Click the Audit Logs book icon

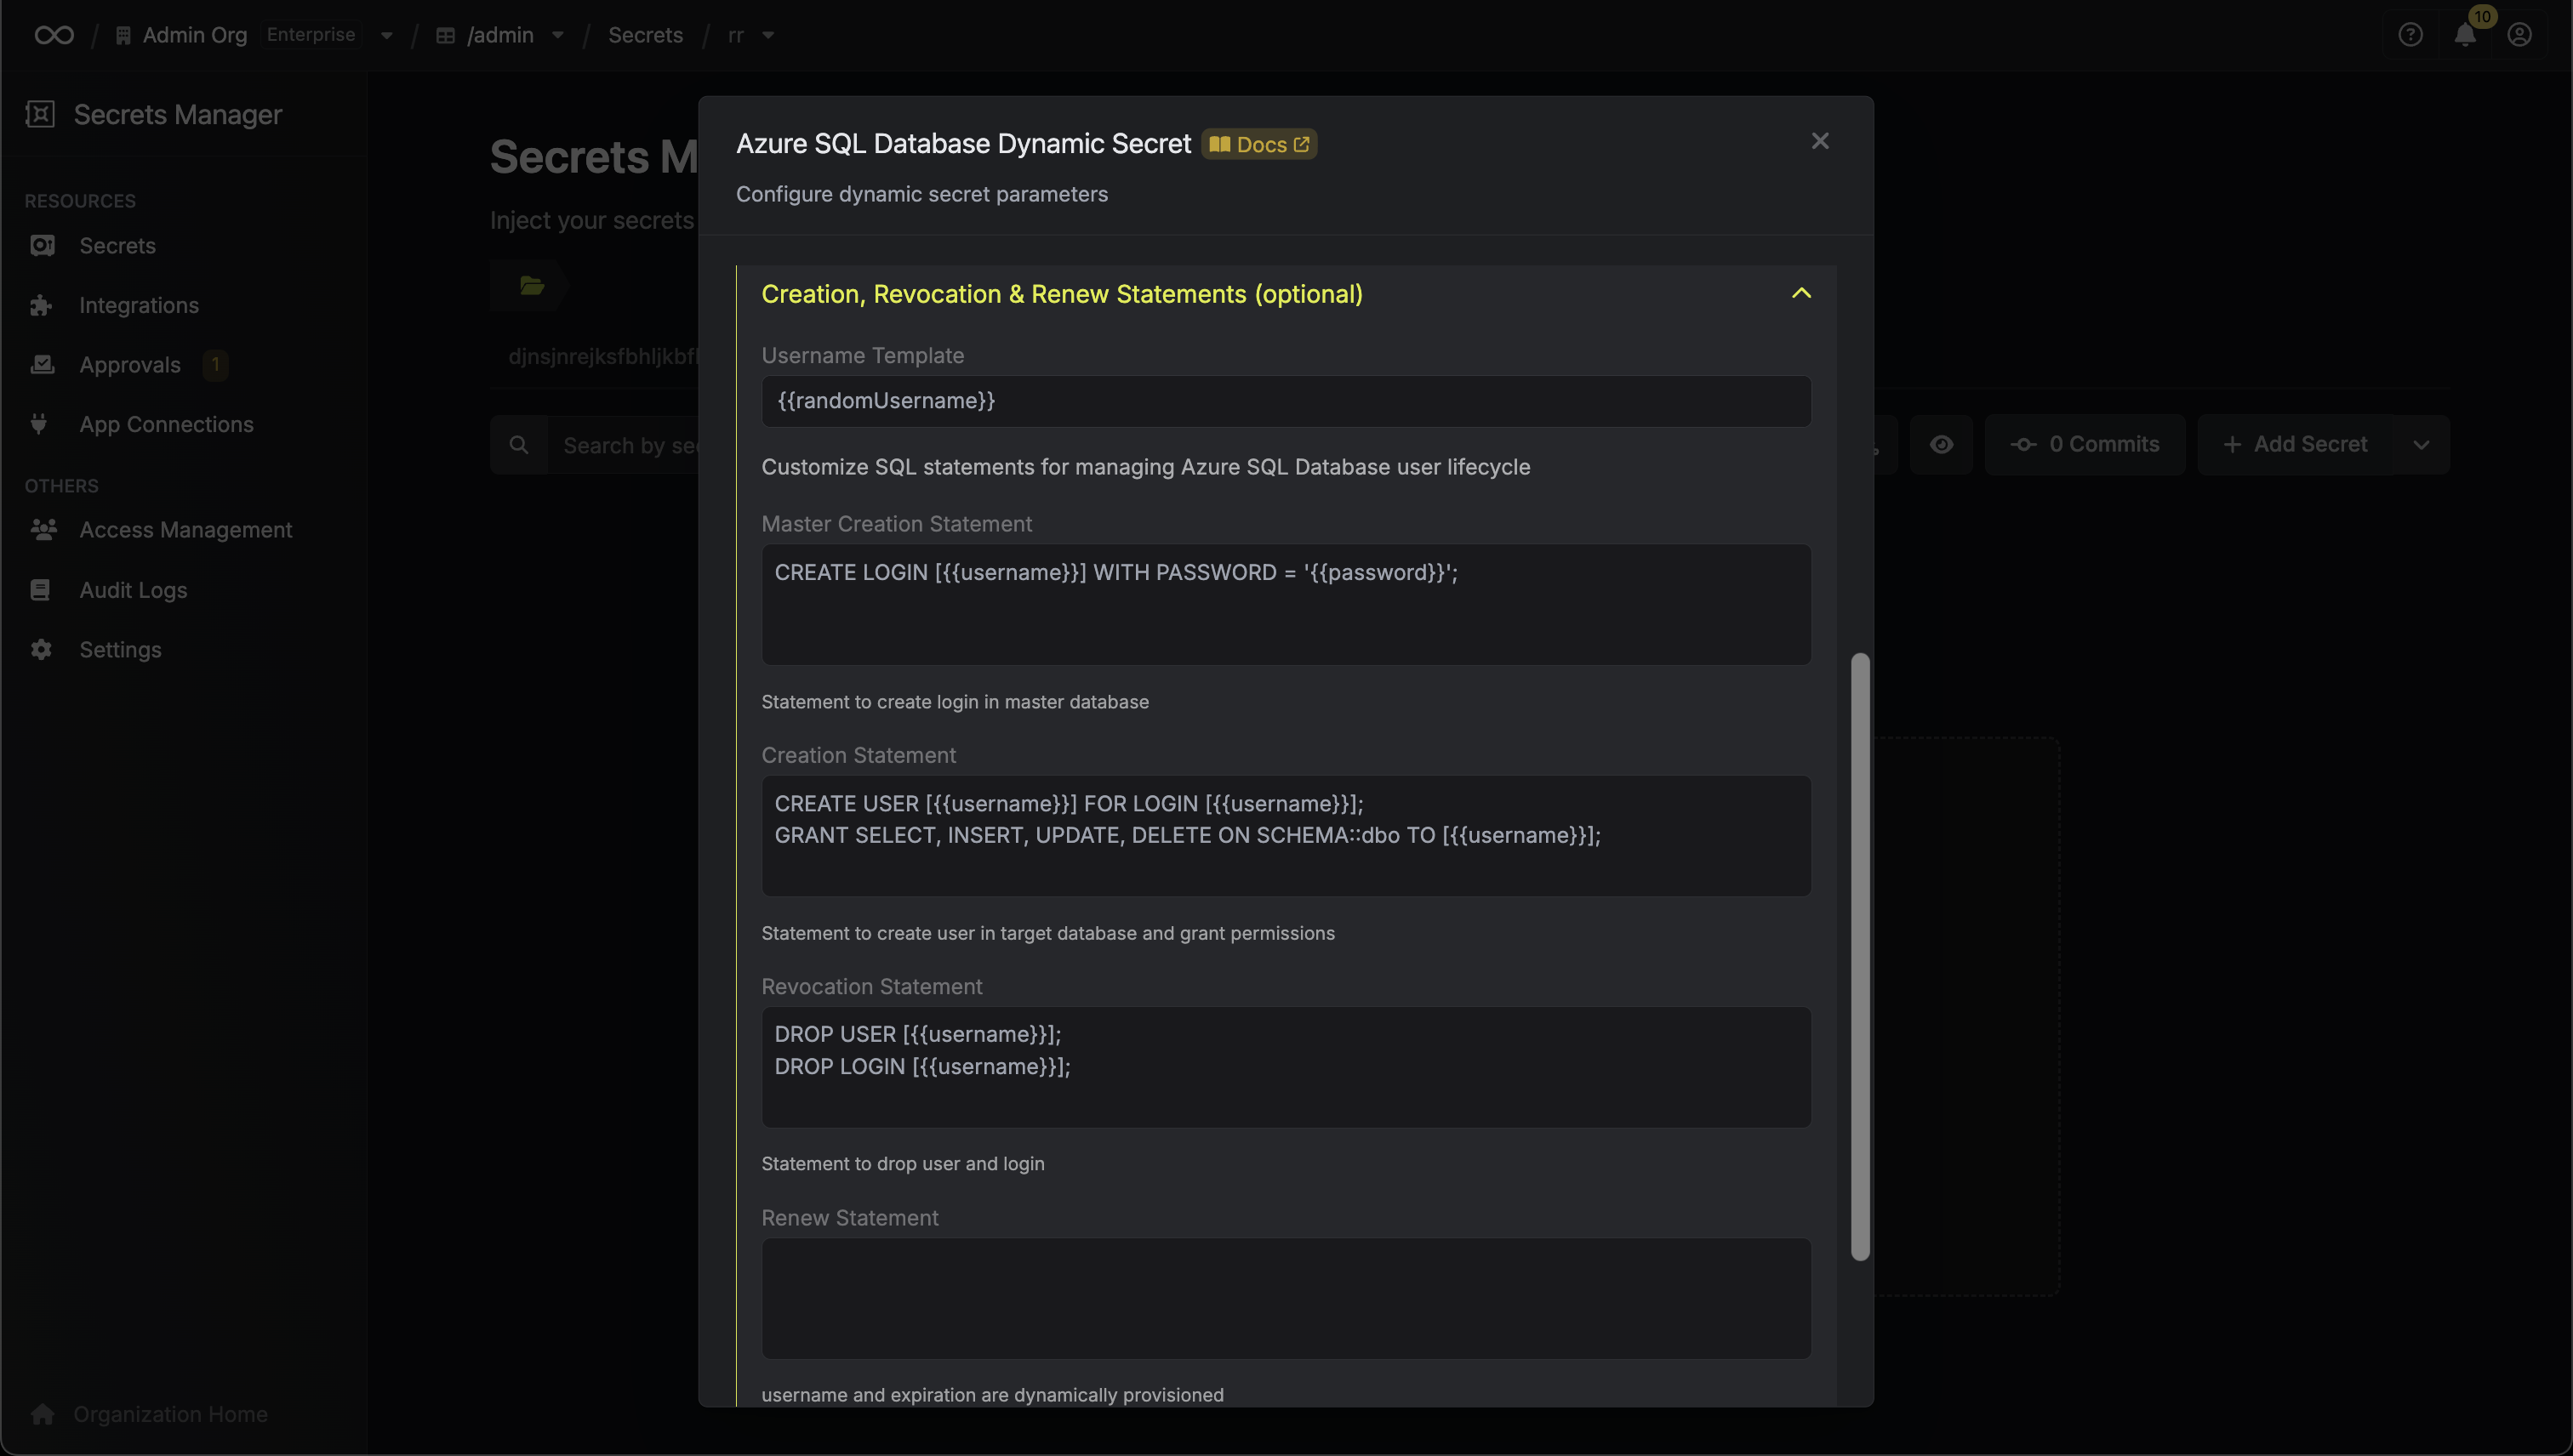(x=40, y=590)
